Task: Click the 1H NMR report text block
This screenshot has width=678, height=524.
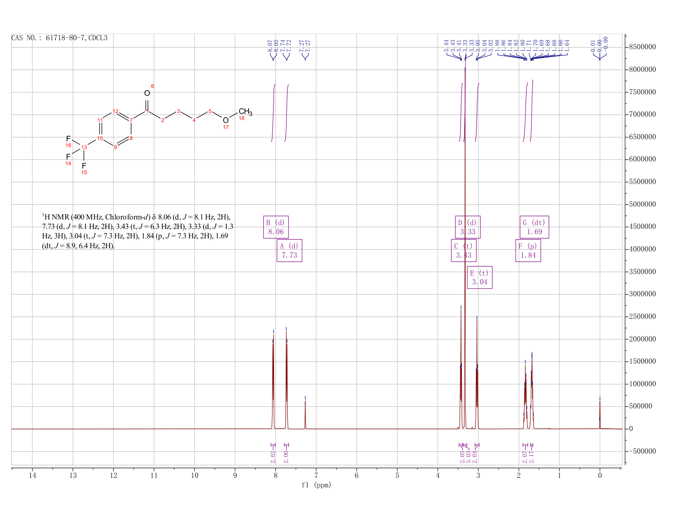Action: click(138, 231)
